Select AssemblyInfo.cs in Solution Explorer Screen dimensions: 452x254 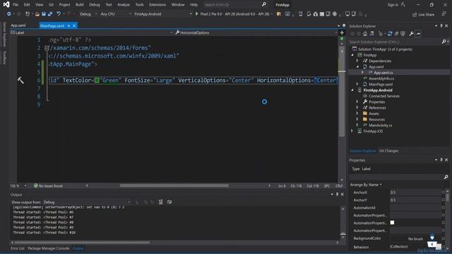coord(381,78)
